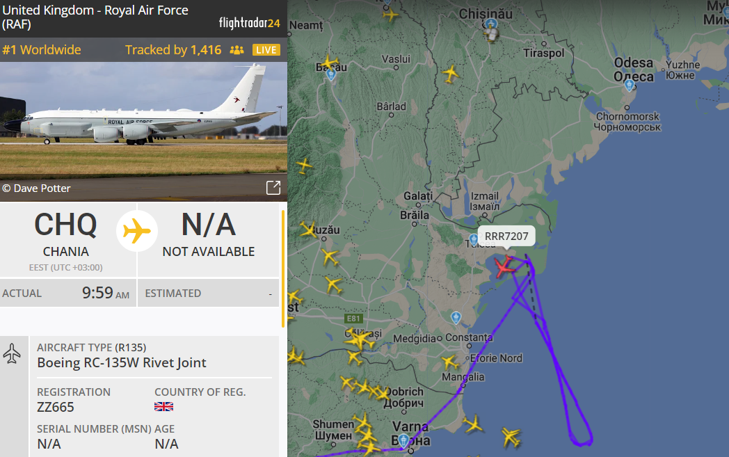The width and height of the screenshot is (729, 457).
Task: Click the aircraft outline icon beside Aircraft Type
Action: 12,353
